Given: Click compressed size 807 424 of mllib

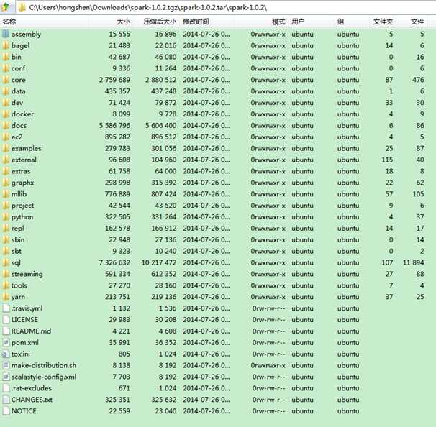Looking at the screenshot, I should click(164, 193).
